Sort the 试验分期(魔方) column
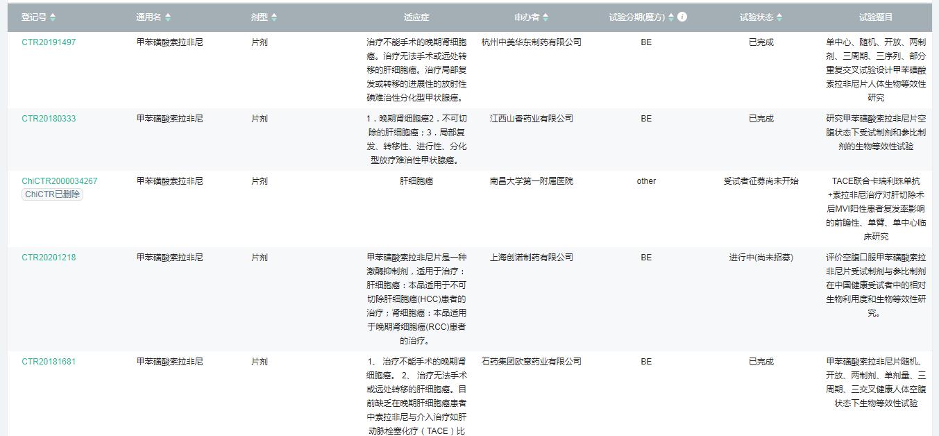Image resolution: width=939 pixels, height=436 pixels. (671, 17)
